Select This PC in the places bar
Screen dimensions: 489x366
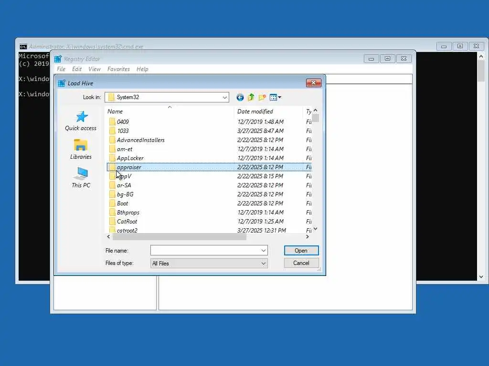81,178
